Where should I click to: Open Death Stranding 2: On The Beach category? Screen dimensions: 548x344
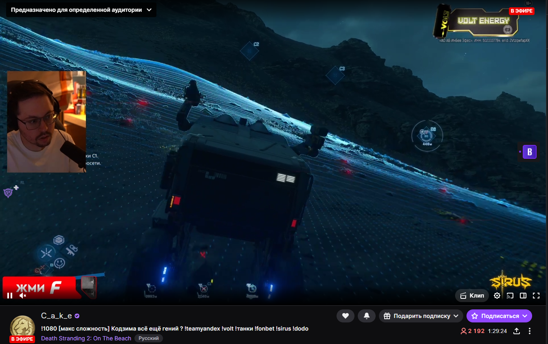click(86, 338)
